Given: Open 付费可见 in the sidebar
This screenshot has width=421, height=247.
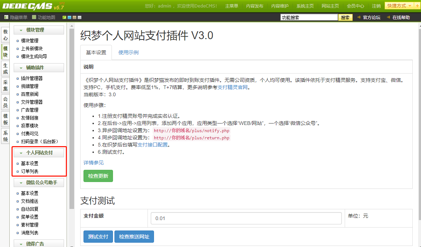Looking at the screenshot, I should tap(30, 134).
